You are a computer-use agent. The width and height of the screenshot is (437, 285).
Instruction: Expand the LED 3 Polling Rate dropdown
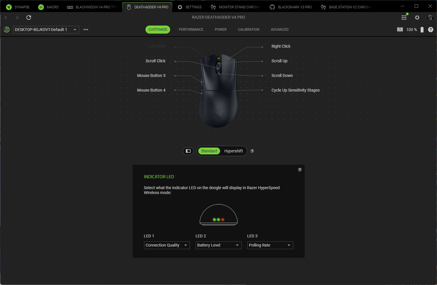[x=270, y=245]
